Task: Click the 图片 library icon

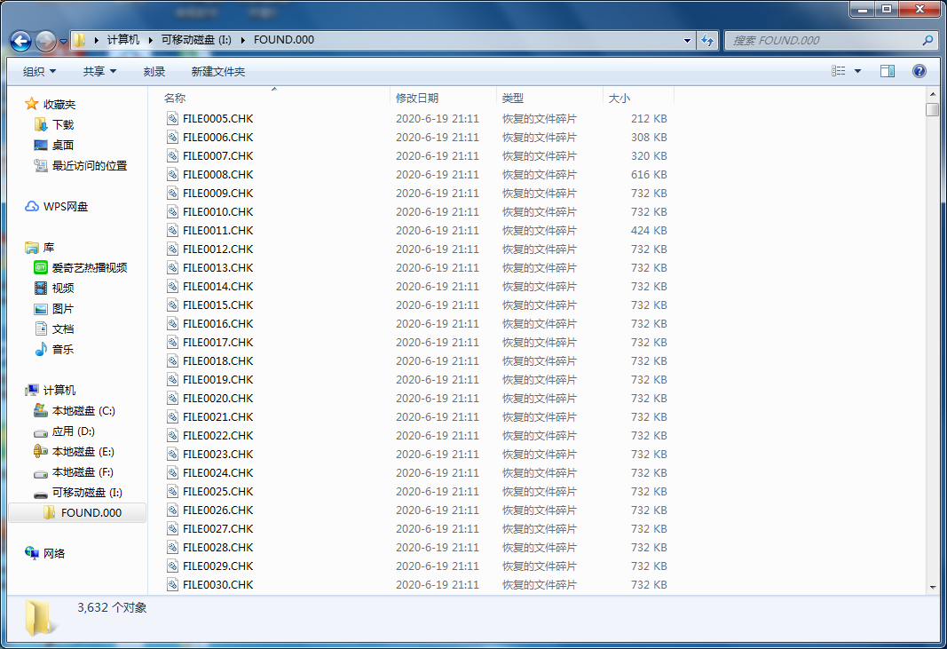Action: pos(41,309)
